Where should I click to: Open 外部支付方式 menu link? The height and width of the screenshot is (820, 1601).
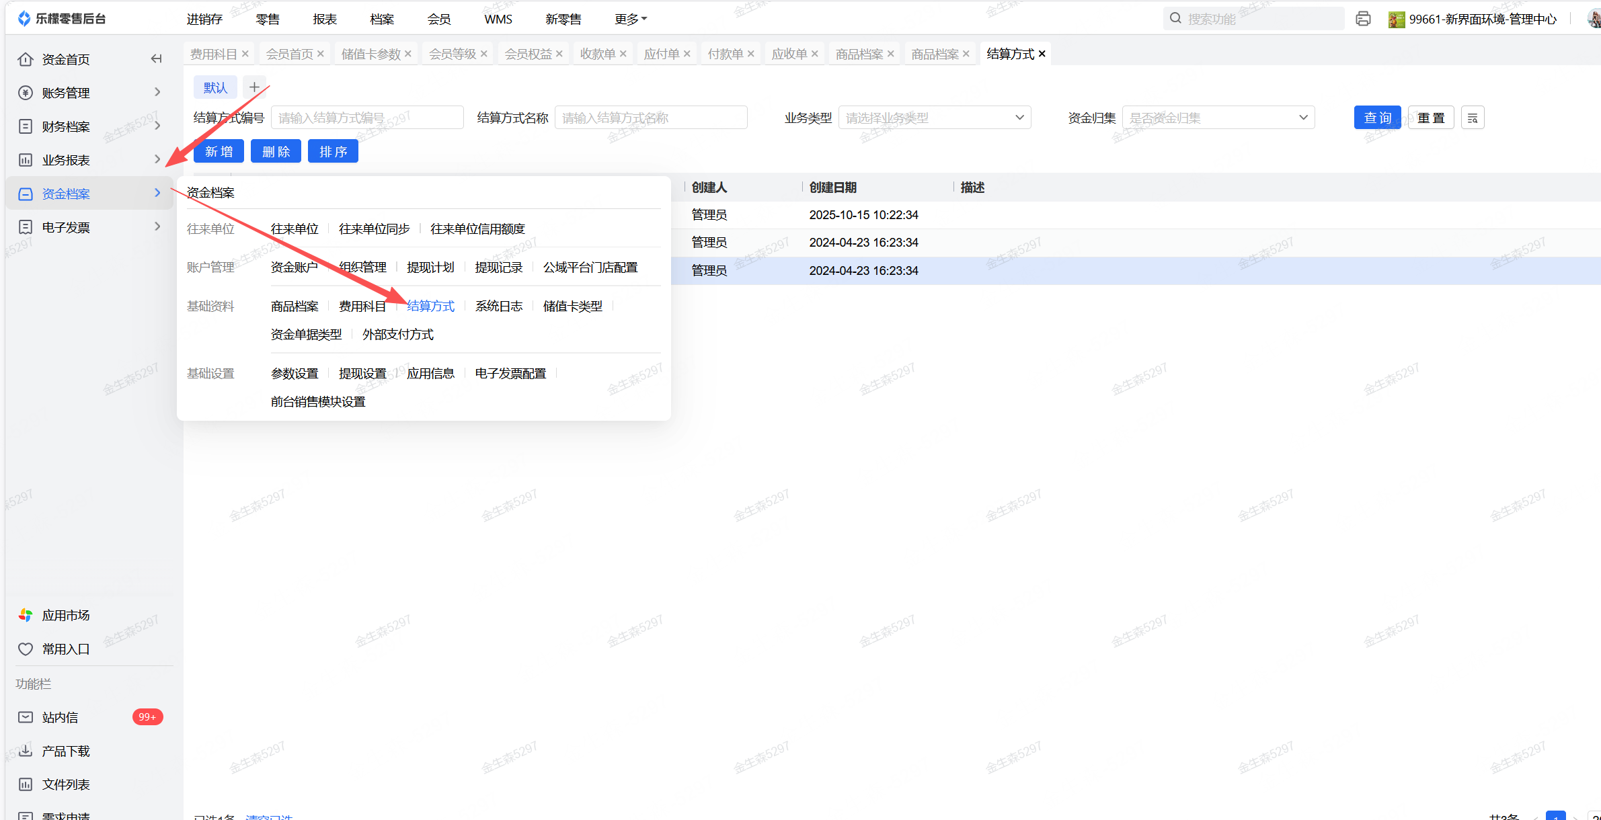click(x=397, y=335)
